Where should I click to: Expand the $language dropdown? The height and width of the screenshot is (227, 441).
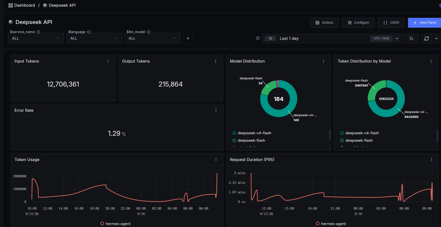[94, 38]
